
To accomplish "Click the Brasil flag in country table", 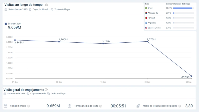I will pyautogui.click(x=146, y=8).
